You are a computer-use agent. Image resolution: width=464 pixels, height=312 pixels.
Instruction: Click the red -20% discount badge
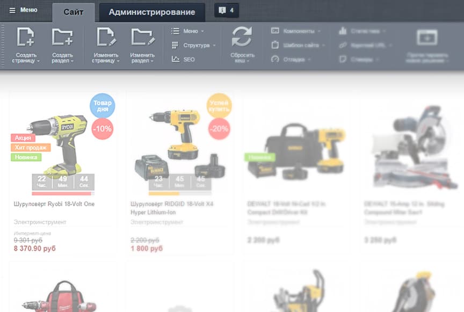219,129
